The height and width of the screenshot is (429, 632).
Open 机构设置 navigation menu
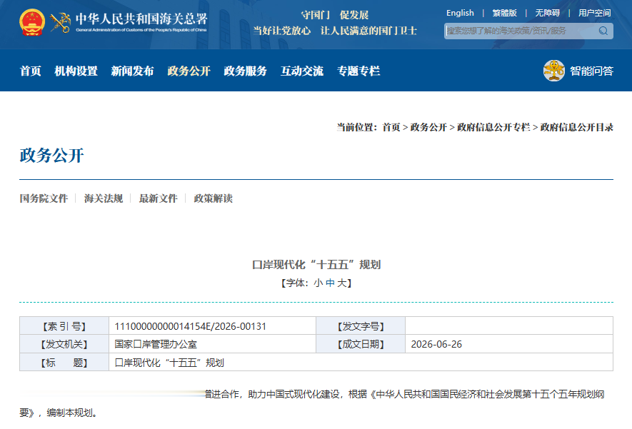[76, 71]
